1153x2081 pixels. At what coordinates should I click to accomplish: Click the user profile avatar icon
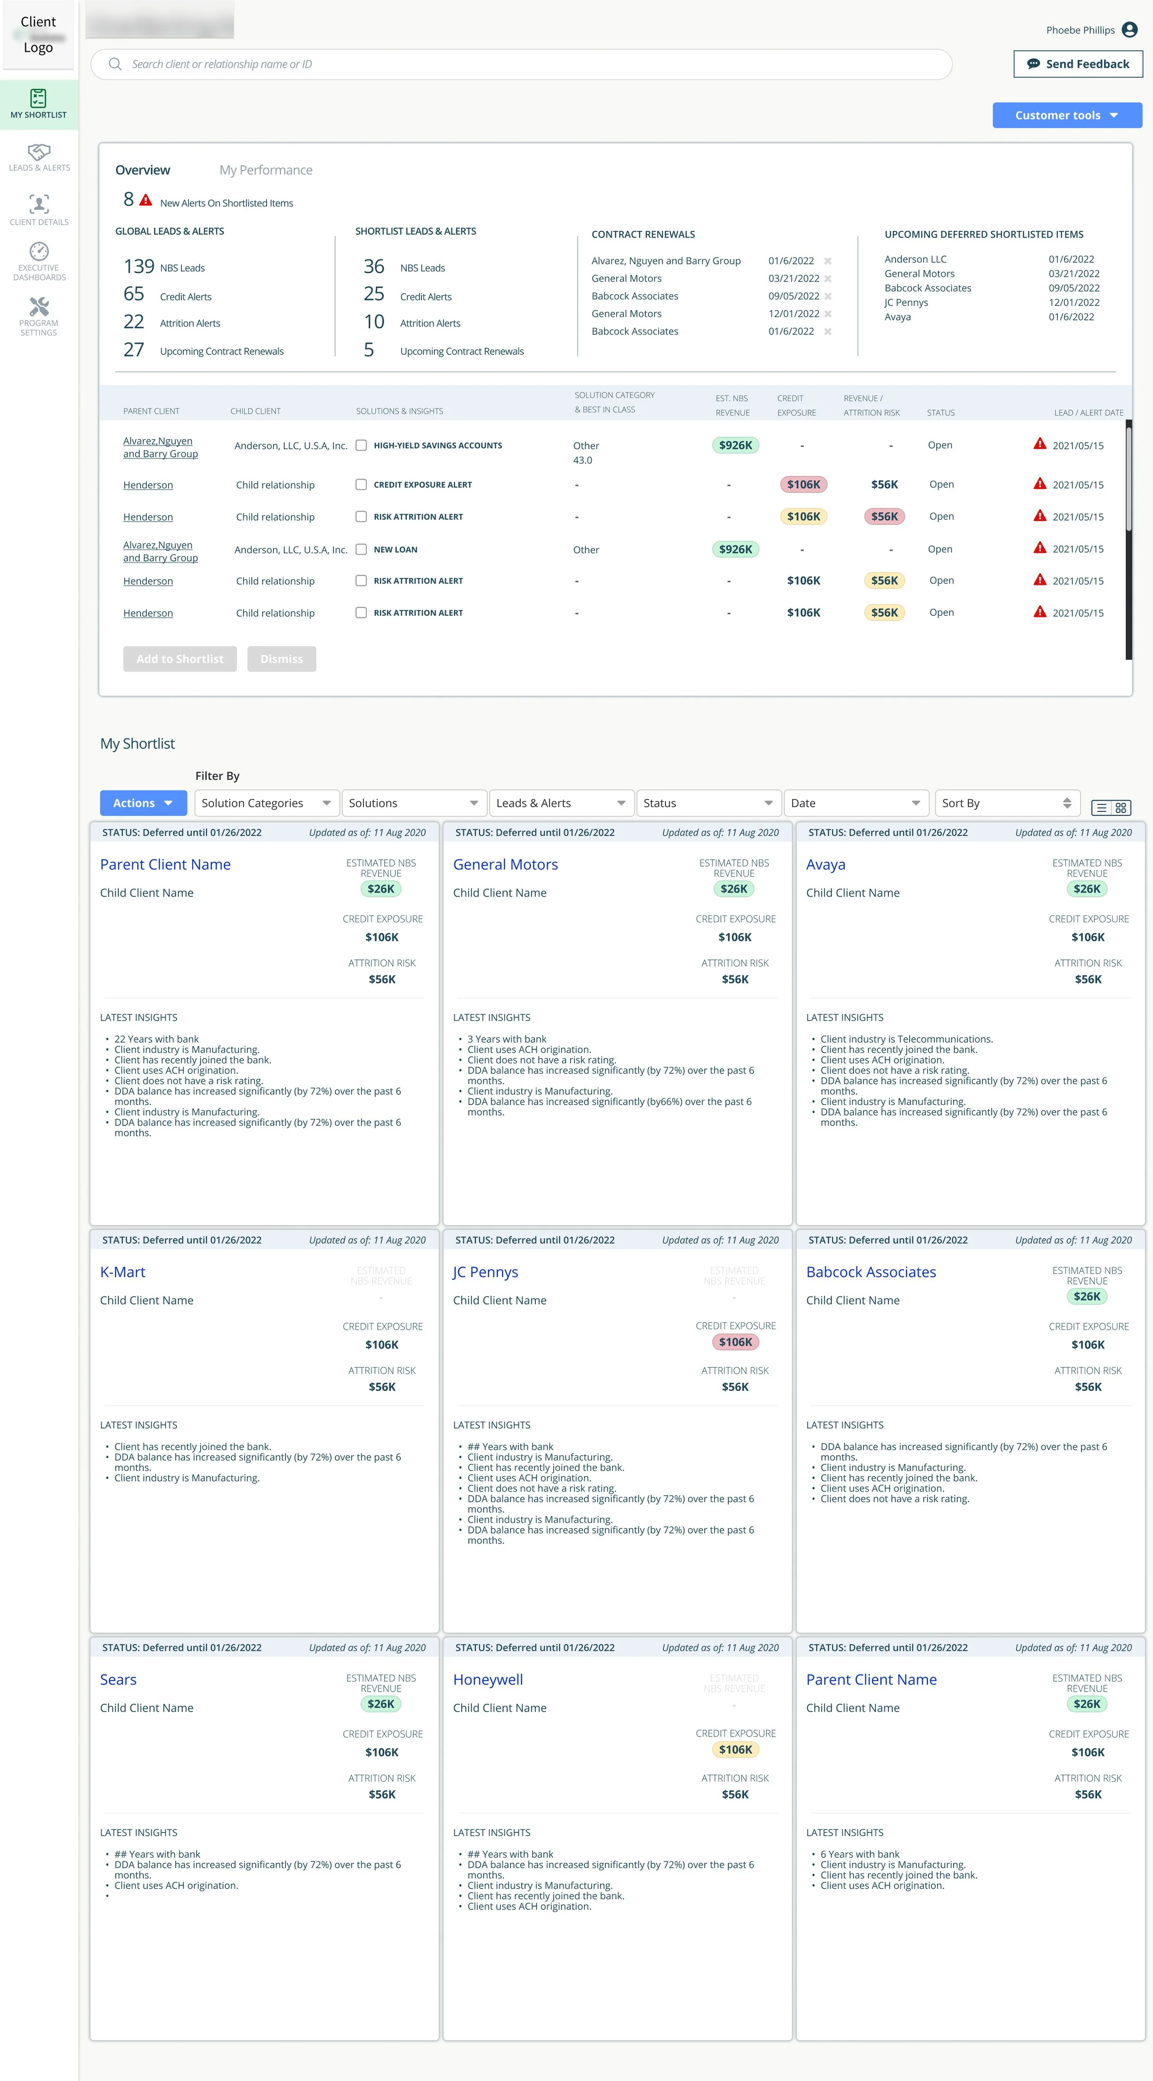pos(1129,30)
